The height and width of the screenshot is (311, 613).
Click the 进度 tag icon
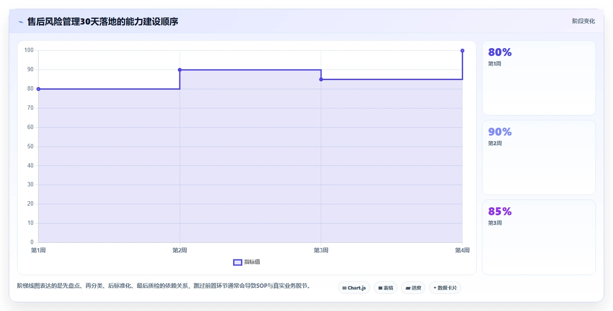click(x=408, y=288)
